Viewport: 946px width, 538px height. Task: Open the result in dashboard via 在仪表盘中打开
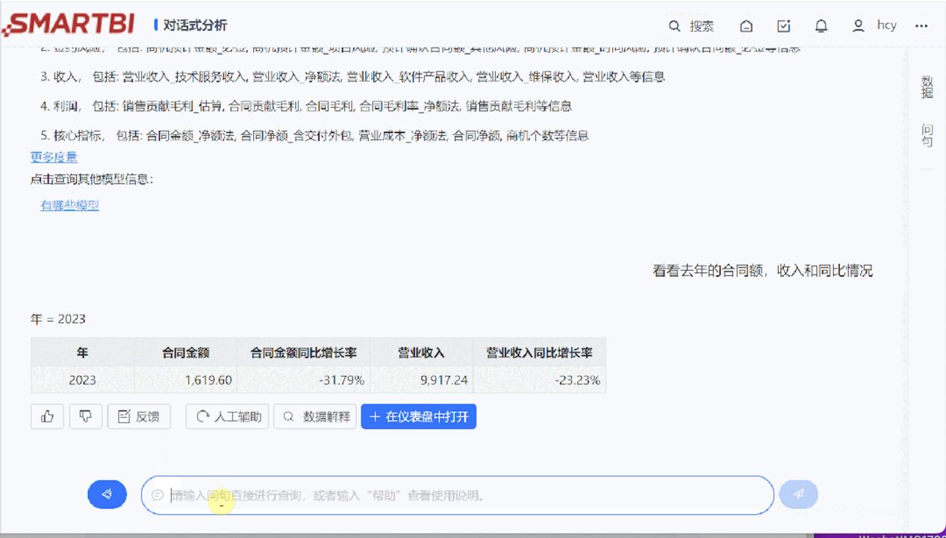pyautogui.click(x=418, y=416)
